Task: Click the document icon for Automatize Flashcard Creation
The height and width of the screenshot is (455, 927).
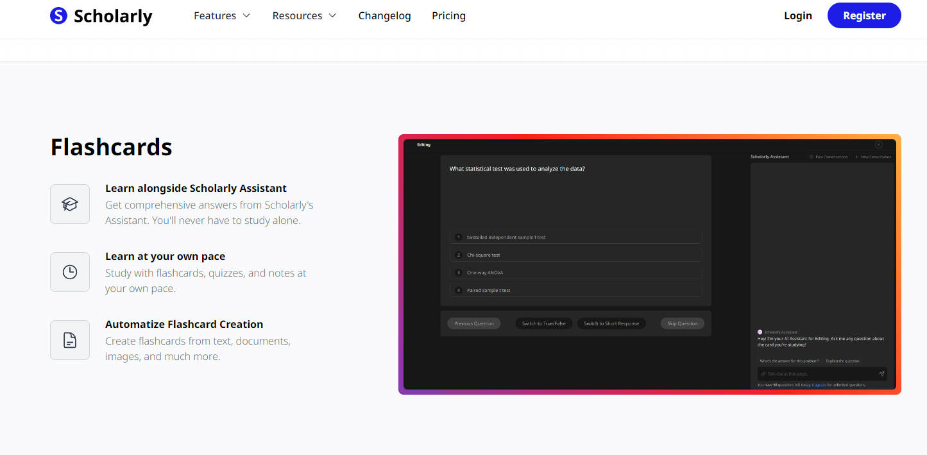Action: coord(70,340)
